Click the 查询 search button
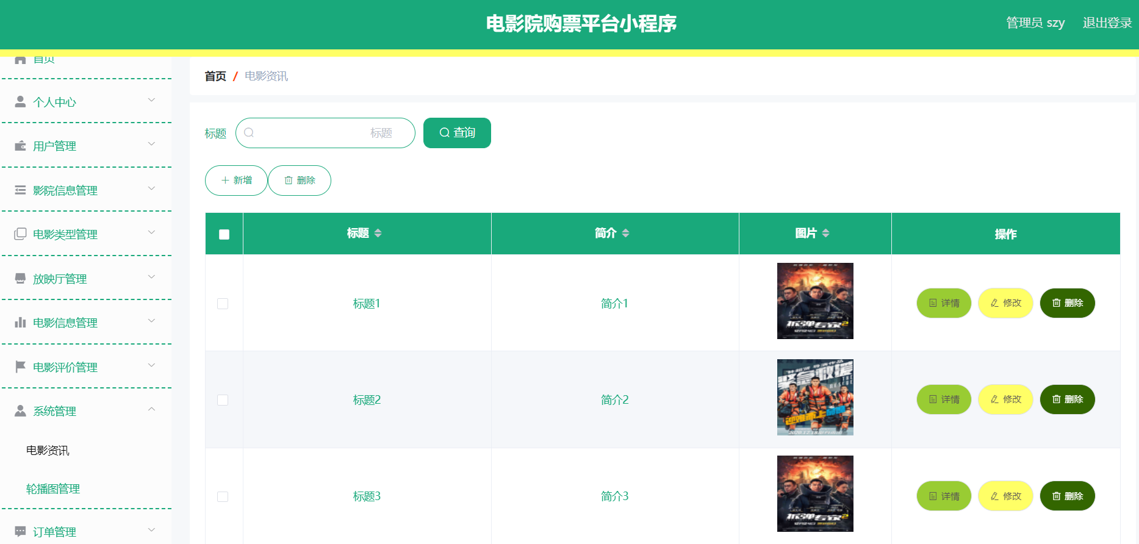 [x=457, y=133]
